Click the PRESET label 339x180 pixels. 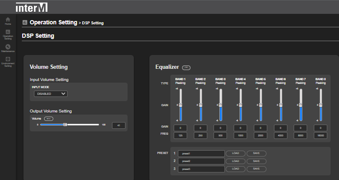coord(163,153)
